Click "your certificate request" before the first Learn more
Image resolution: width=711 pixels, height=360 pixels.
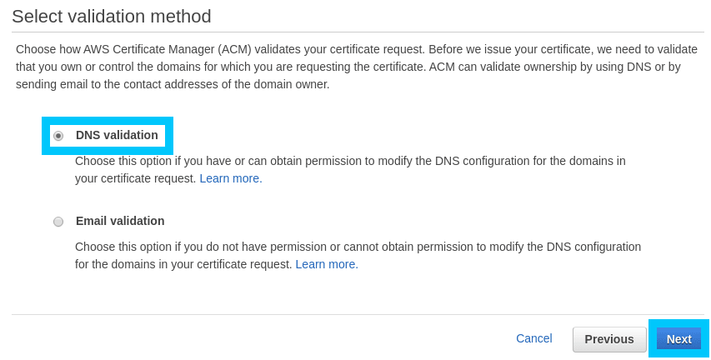point(135,178)
